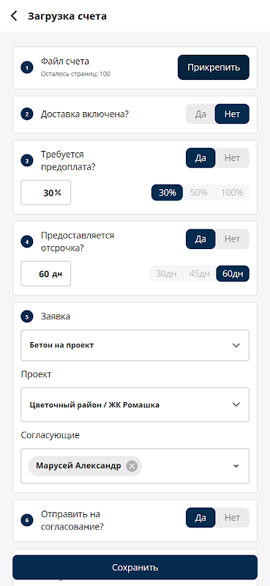
Task: Attach invoice file with Прикрепить button
Action: tap(213, 67)
